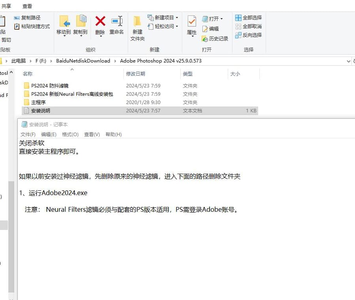355x300 pixels.
Task: Open the Notepad Format menu
Action: tap(70, 135)
